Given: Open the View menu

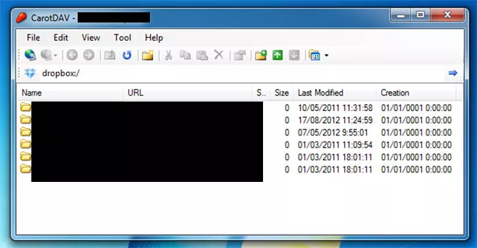Looking at the screenshot, I should [91, 37].
